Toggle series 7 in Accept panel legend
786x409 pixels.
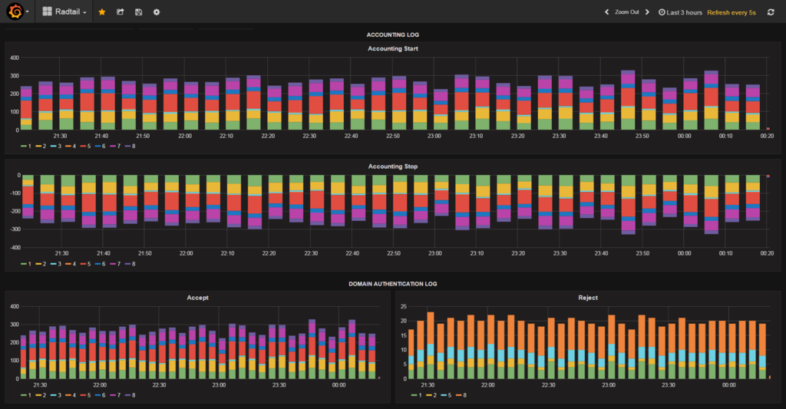115,395
